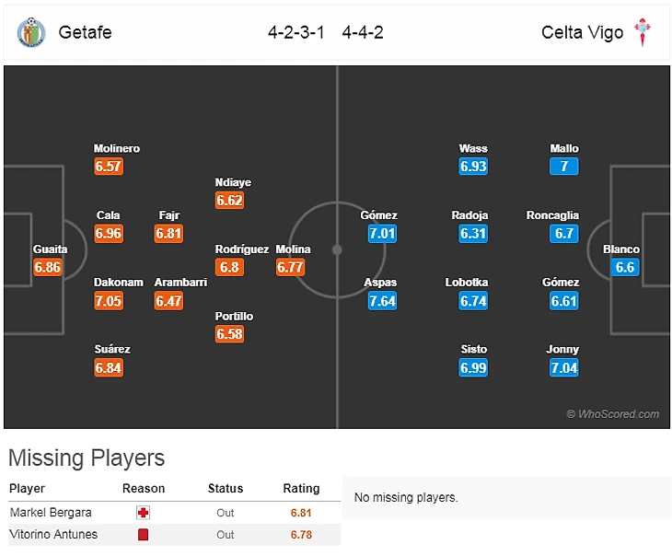
Task: Click Aspas' 7.64 rating badge
Action: click(x=381, y=301)
